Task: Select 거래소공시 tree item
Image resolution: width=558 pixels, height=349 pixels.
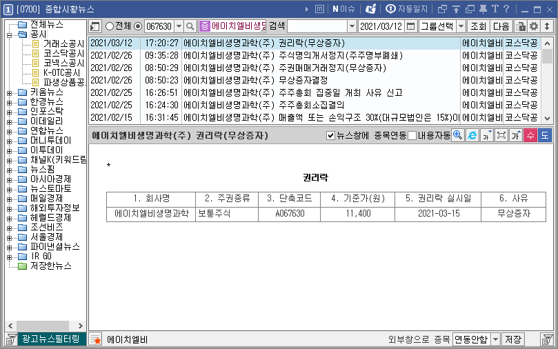Action: point(63,43)
